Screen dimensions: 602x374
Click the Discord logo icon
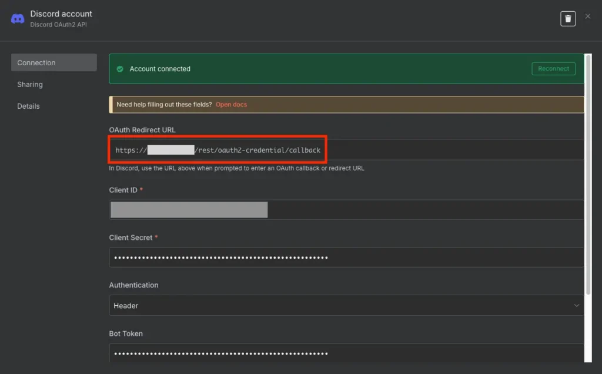click(18, 18)
